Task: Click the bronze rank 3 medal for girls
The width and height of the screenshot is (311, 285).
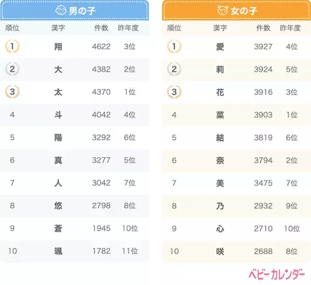Action: 174,92
